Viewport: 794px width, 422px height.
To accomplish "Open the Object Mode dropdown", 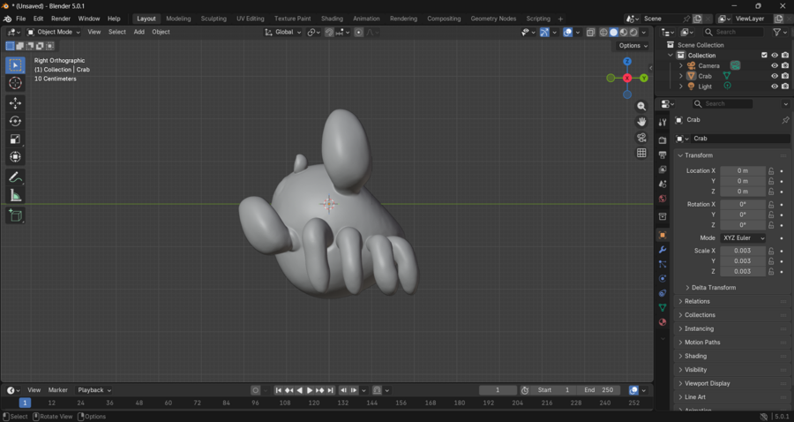I will (54, 32).
